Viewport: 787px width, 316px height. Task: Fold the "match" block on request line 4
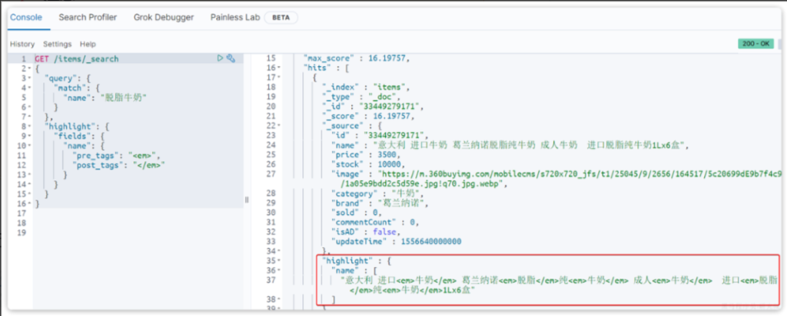[30, 88]
